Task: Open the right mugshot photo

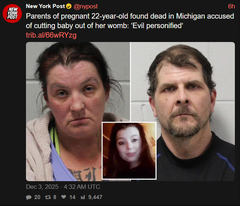Action: pos(183,111)
